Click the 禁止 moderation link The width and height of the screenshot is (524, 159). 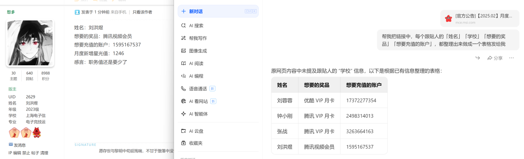coord(26,153)
